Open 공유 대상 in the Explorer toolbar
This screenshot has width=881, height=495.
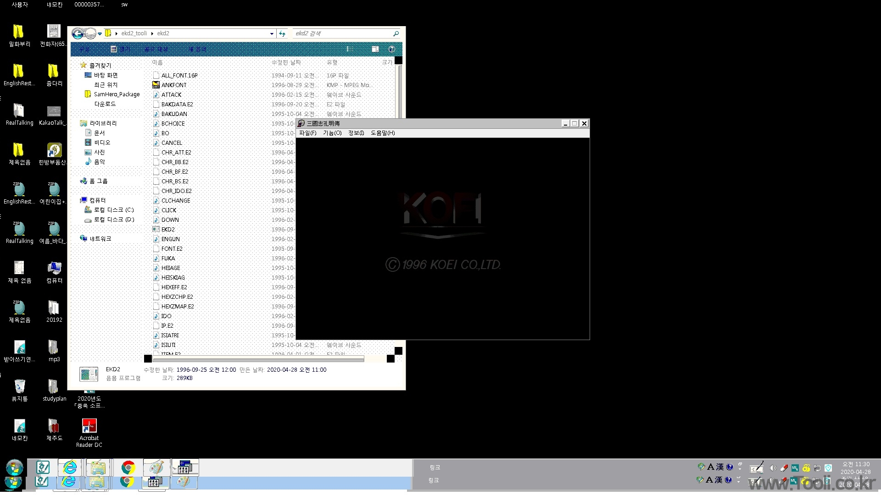coord(156,49)
